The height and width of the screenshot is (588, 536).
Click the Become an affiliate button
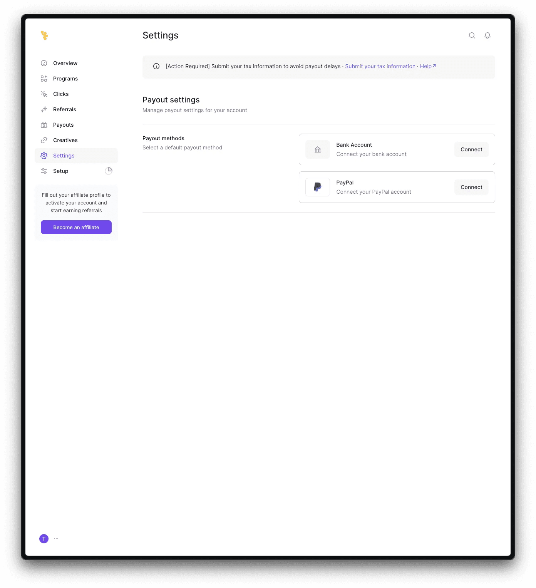(76, 227)
